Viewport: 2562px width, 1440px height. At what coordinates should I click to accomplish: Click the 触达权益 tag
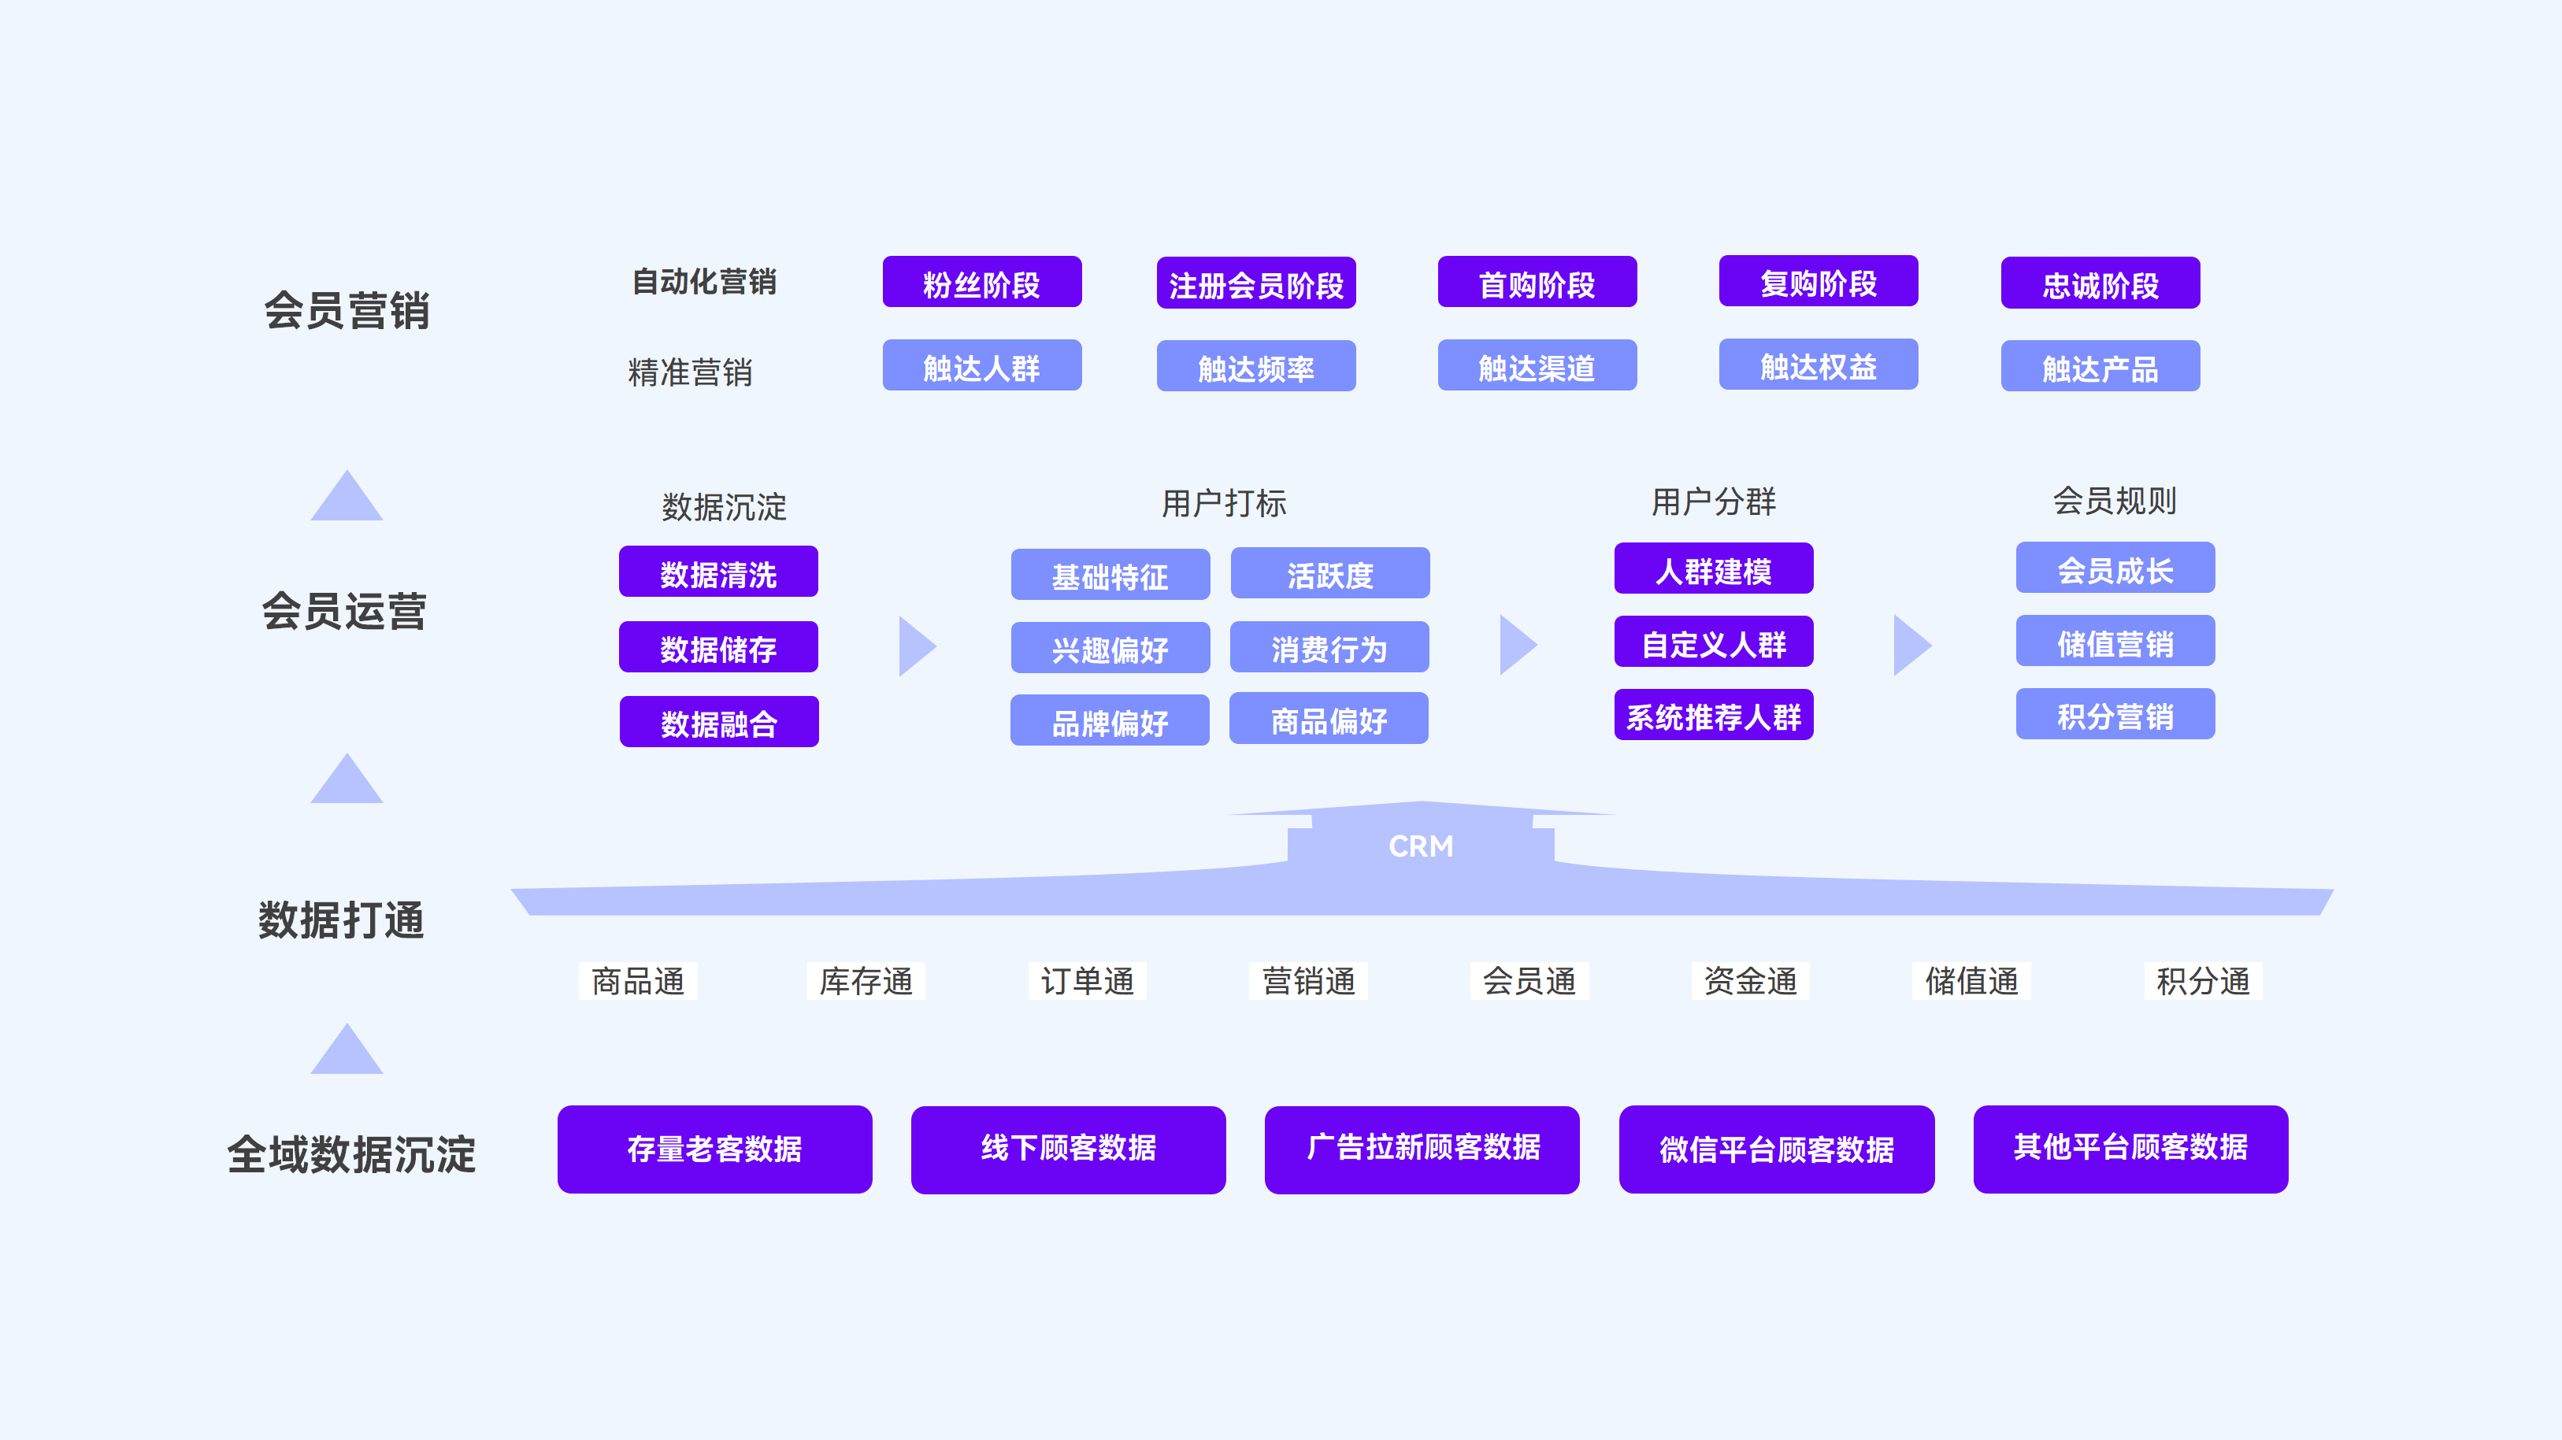pyautogui.click(x=1818, y=365)
